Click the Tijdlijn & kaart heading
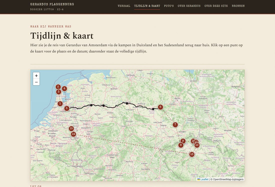275x187 pixels. point(62,35)
